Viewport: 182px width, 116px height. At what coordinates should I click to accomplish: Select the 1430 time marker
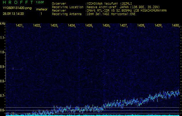[175, 26]
